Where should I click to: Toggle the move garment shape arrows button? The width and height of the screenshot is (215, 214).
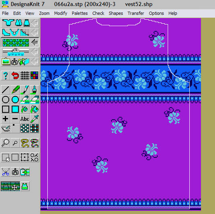pyautogui.click(x=15, y=186)
